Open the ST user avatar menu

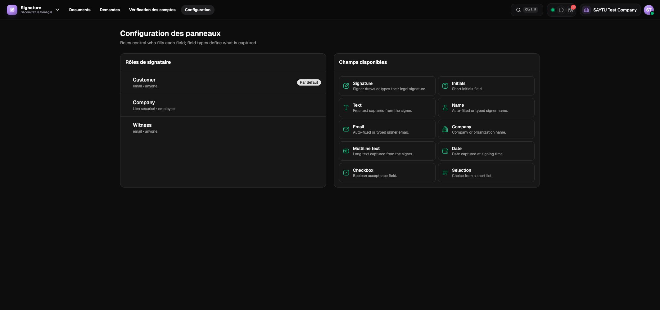coord(649,10)
